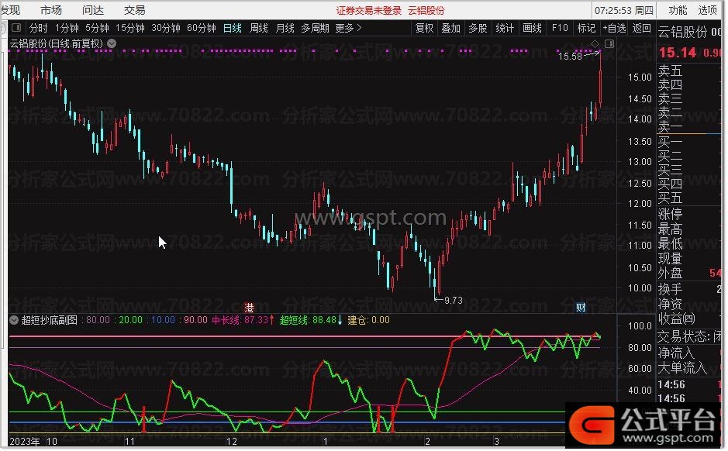Click the 15.00 price axis label

640,77
